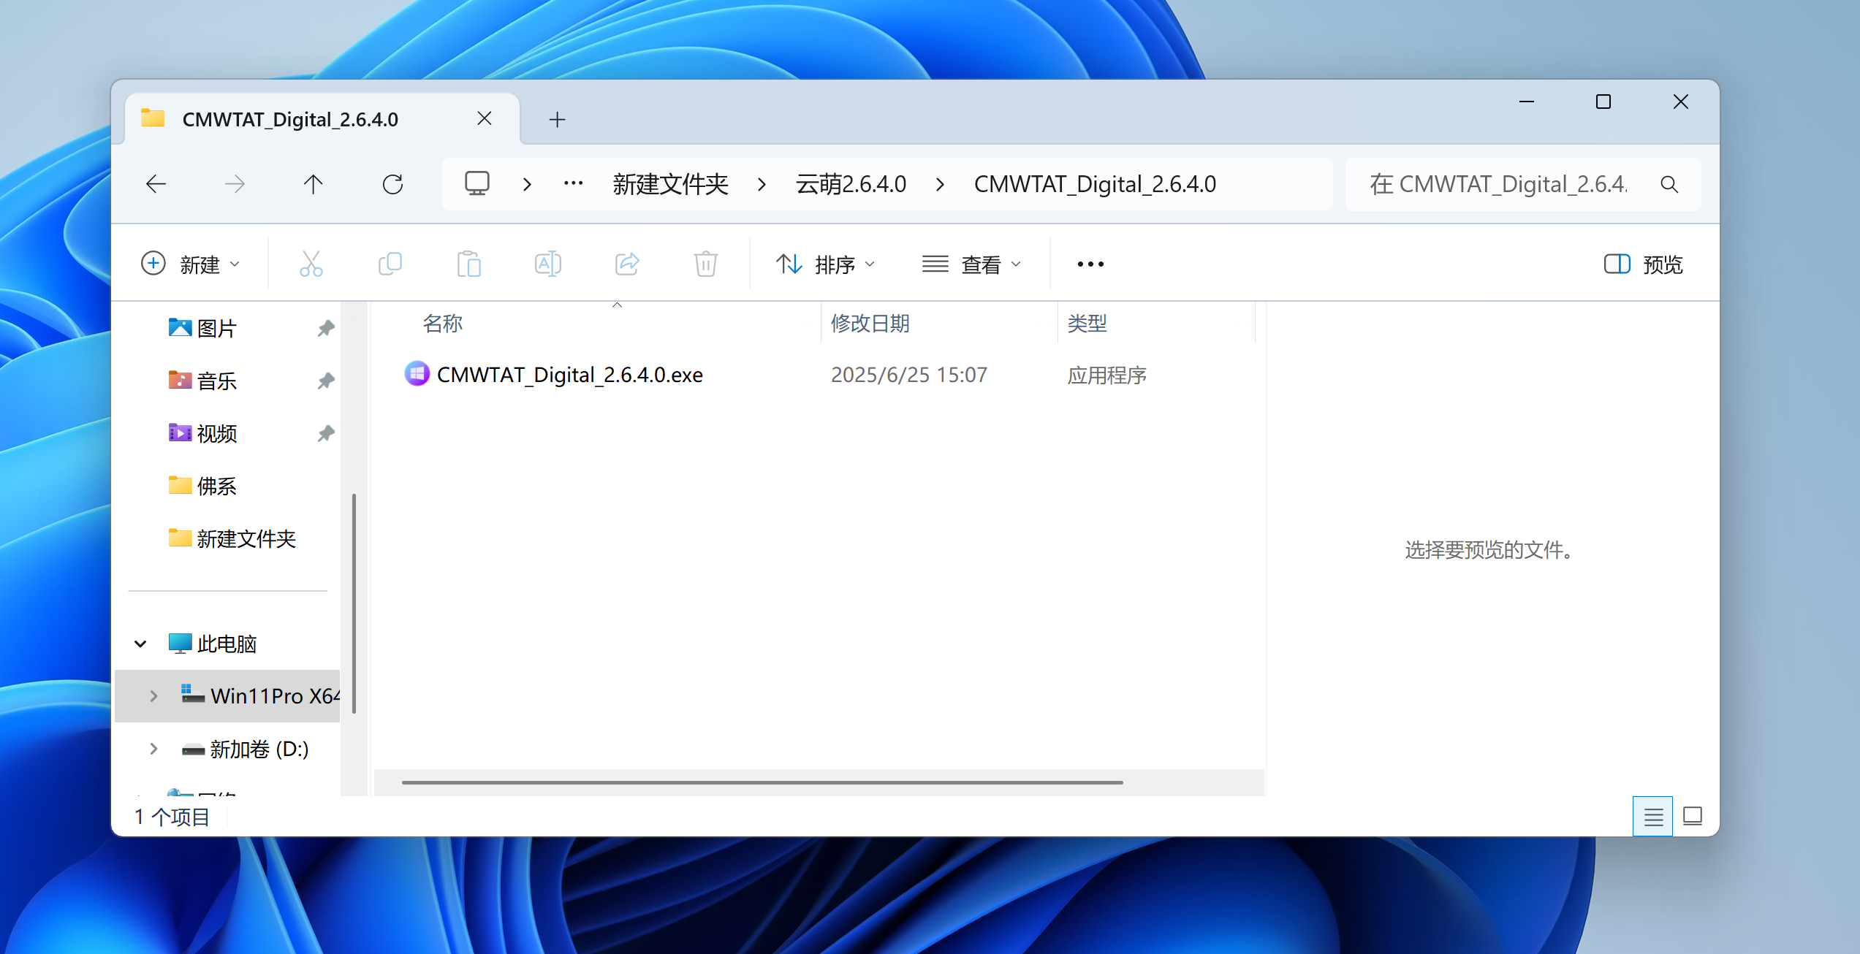Select CMWTAT_Digital_2.6.4.0.exe file
This screenshot has height=954, width=1860.
[x=569, y=375]
